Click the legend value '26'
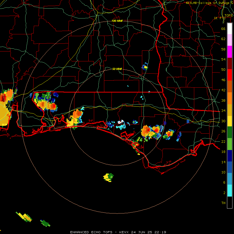This screenshot has width=234, height=234. point(223,131)
